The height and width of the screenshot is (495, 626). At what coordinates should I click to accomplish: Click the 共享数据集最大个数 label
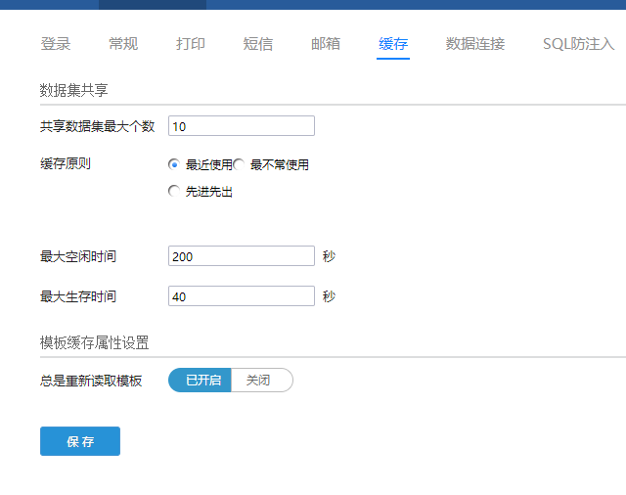tap(98, 126)
